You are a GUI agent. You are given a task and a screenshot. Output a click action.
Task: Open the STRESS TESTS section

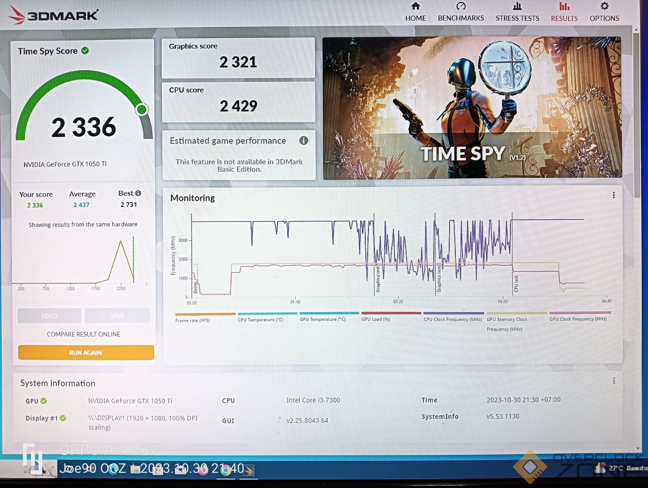[517, 12]
